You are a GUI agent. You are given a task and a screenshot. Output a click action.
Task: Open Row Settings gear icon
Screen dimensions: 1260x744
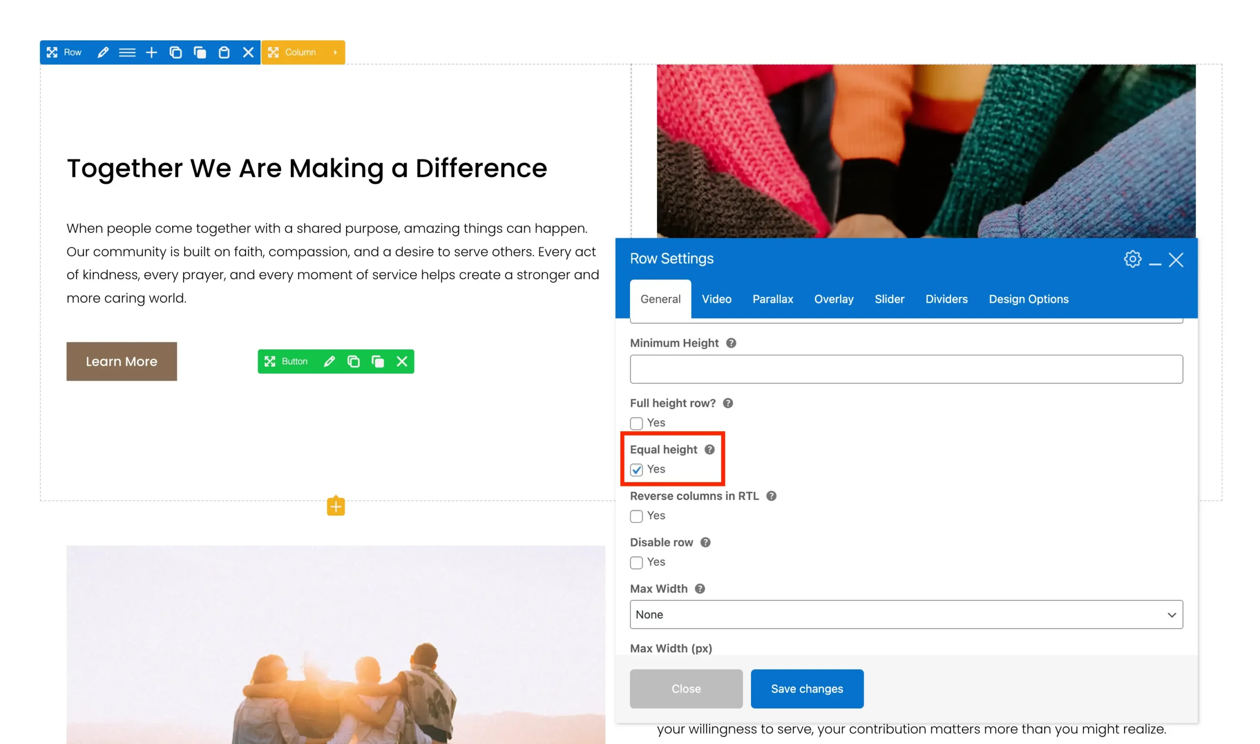click(x=1132, y=259)
